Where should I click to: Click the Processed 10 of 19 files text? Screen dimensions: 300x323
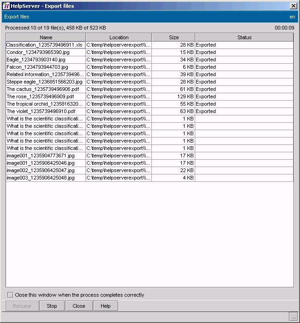[55, 28]
